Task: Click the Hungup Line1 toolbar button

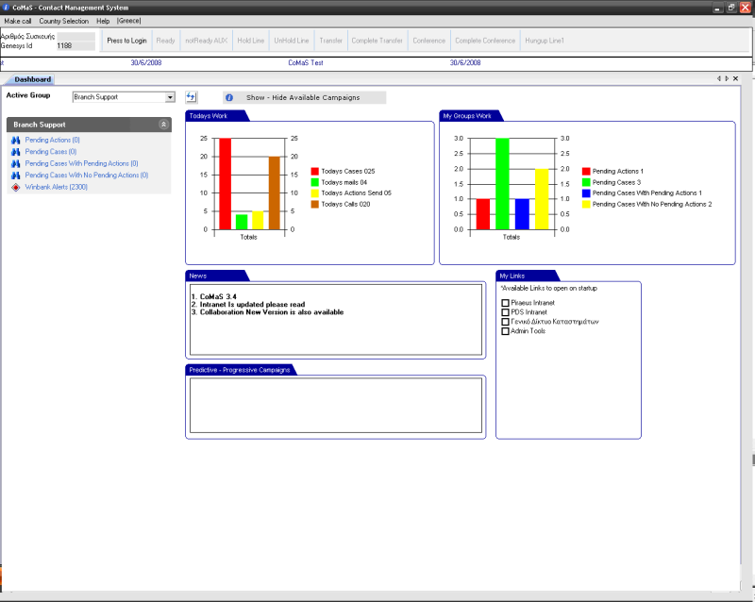Action: pyautogui.click(x=545, y=41)
